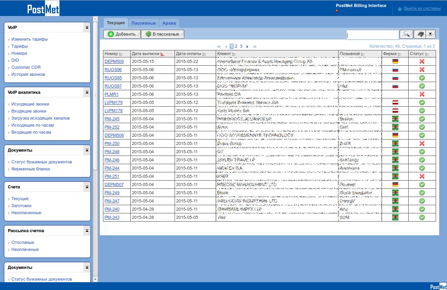Click into the search input field
Screen dimensions: 447x290
click(372, 35)
